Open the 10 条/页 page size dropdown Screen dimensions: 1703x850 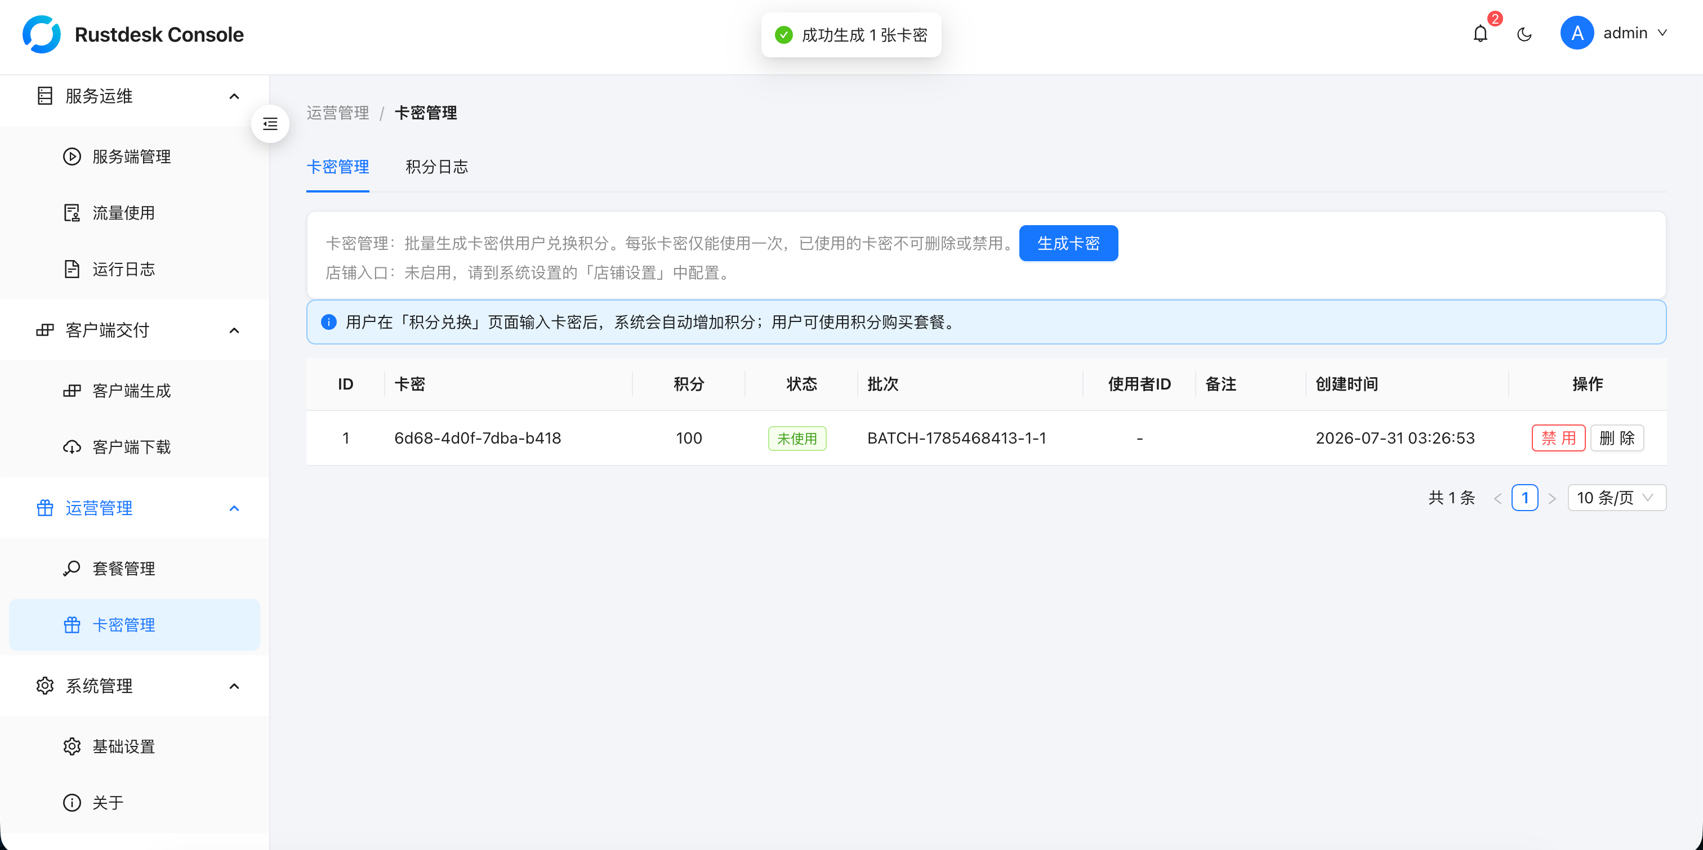point(1616,498)
